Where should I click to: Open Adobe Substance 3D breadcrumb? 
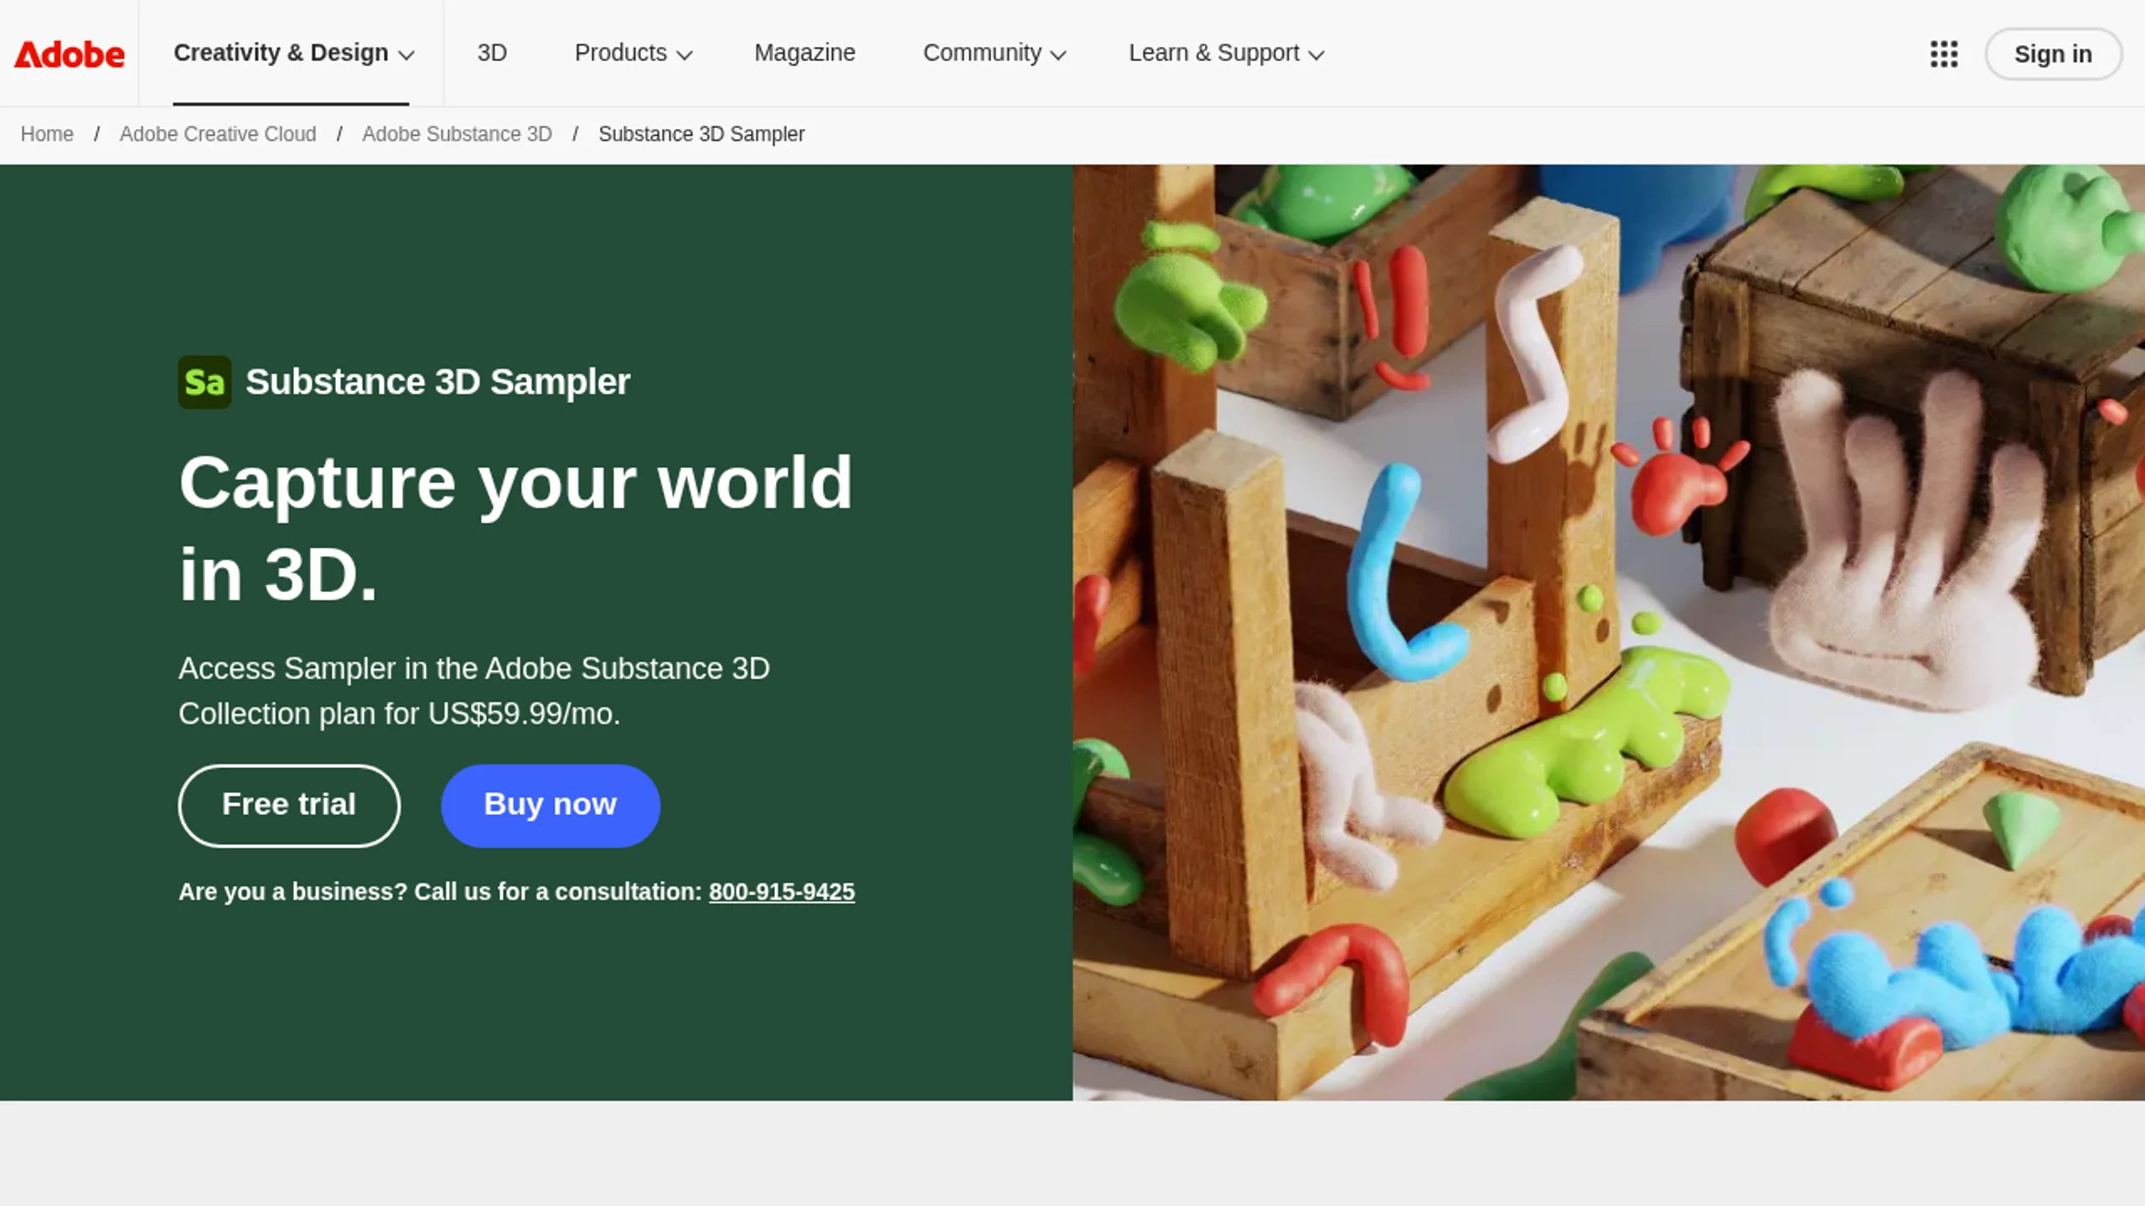click(457, 134)
